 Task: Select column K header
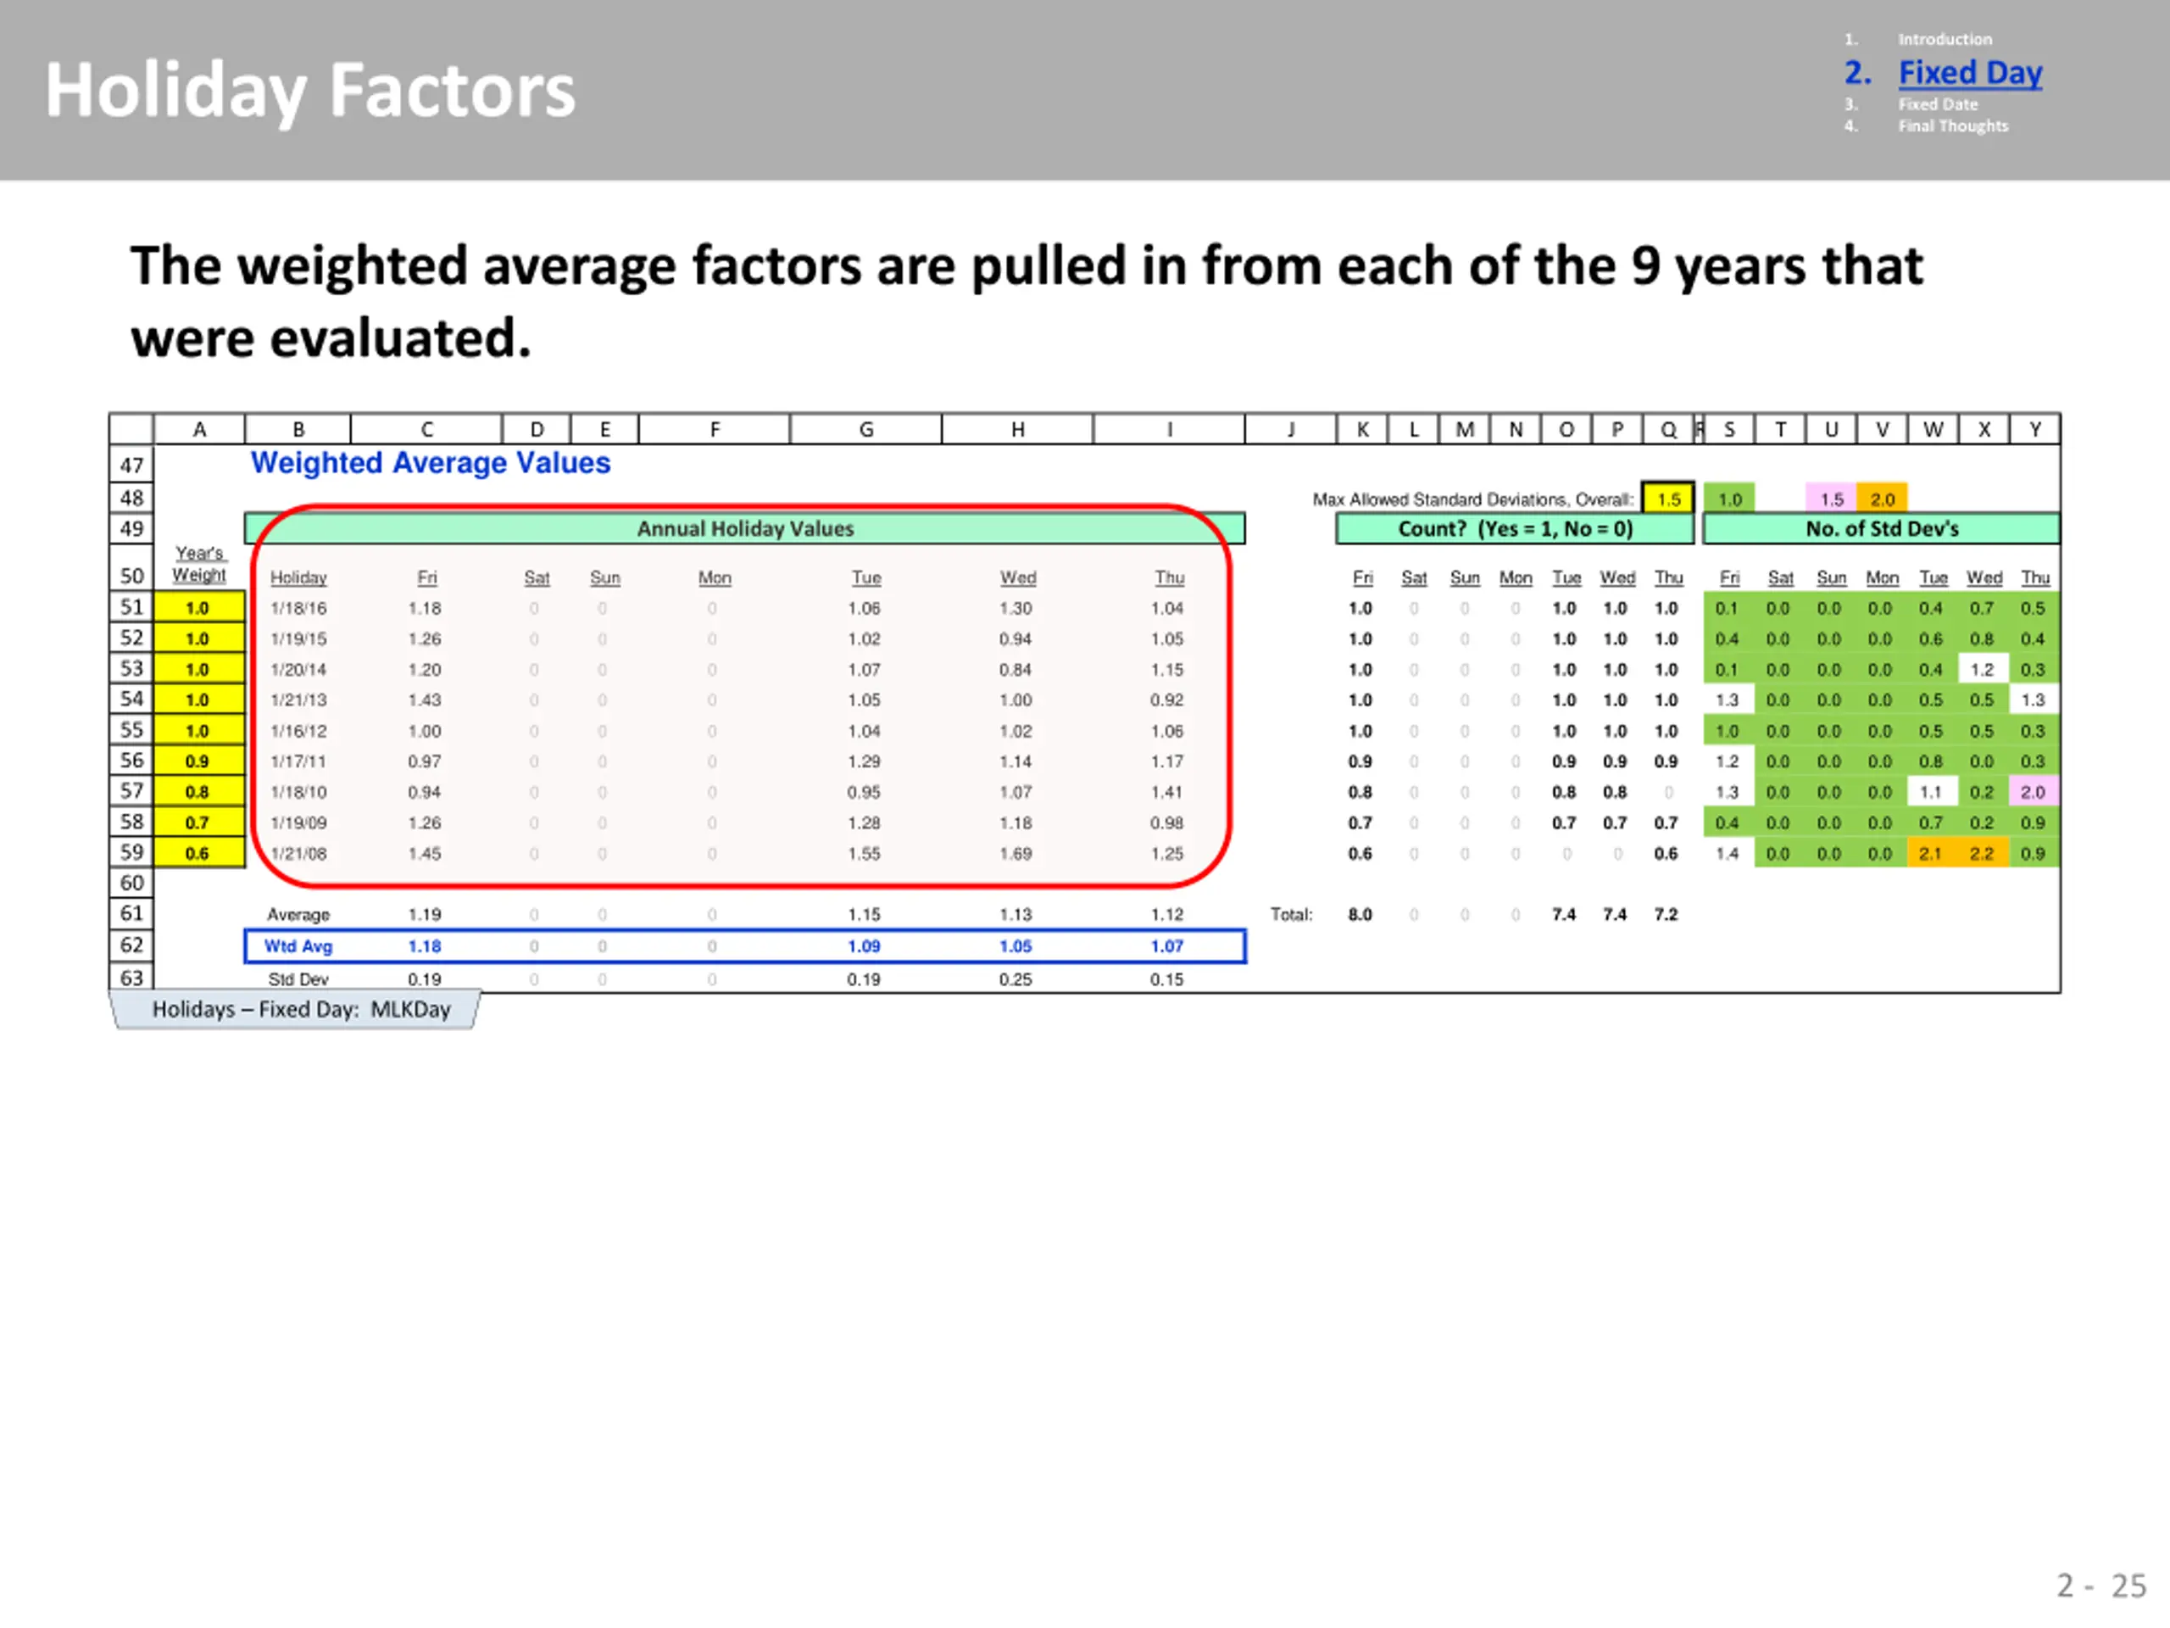click(x=1363, y=429)
